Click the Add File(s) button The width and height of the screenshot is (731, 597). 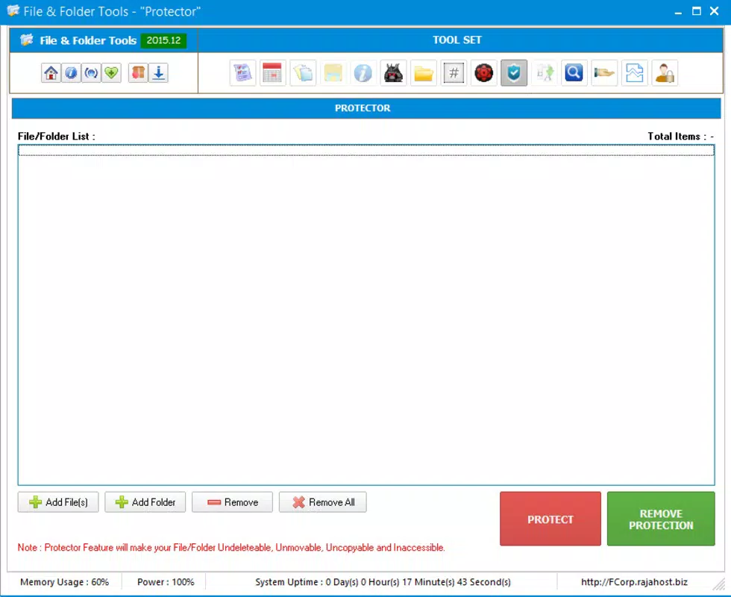click(58, 502)
